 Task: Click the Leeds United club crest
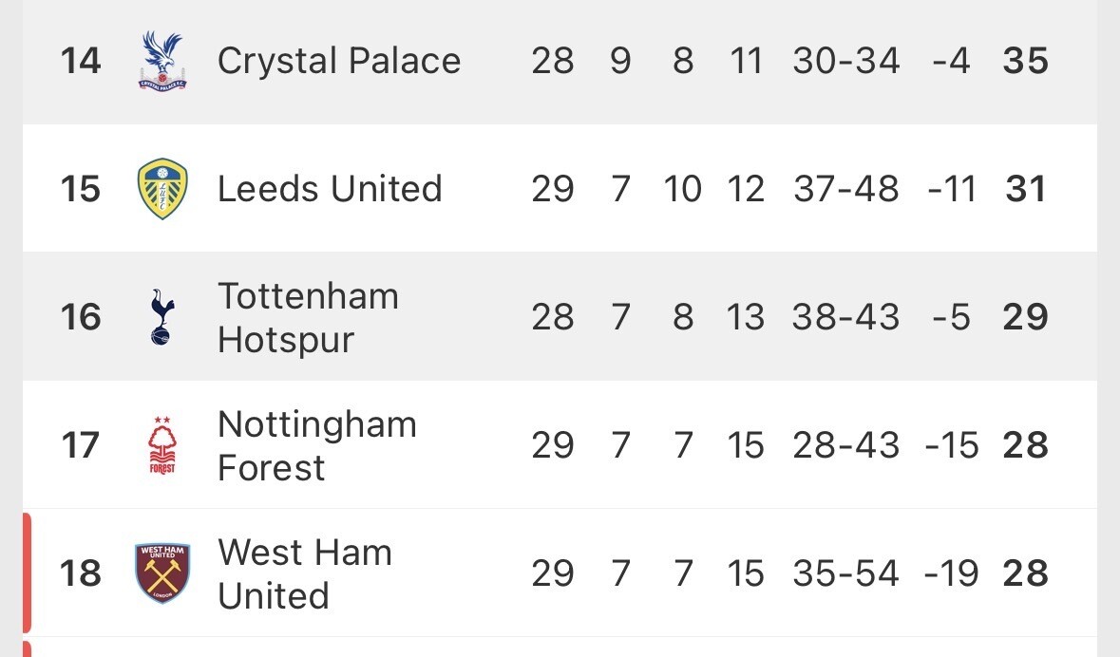pos(162,189)
